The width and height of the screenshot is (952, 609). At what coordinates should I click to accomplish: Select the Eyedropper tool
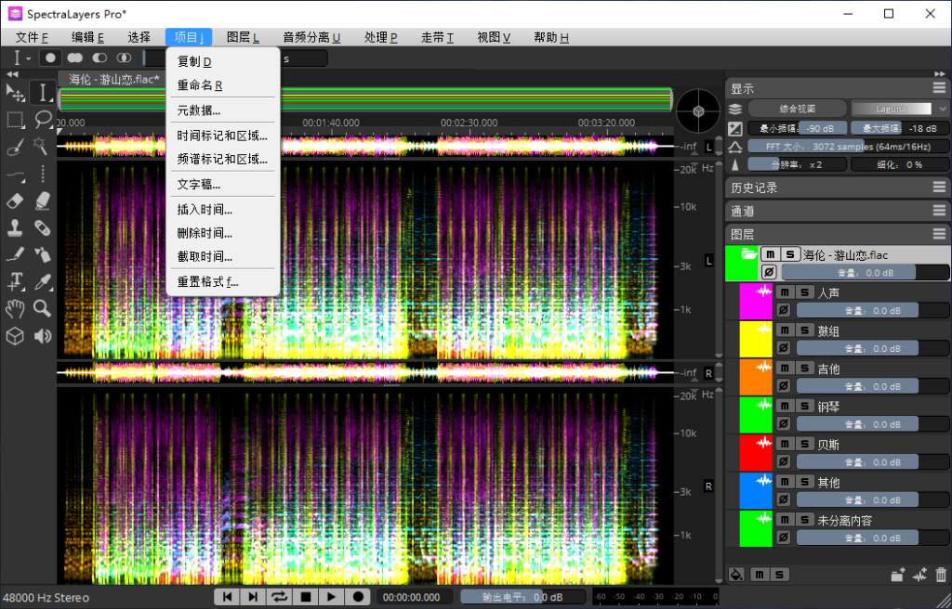coord(43,281)
